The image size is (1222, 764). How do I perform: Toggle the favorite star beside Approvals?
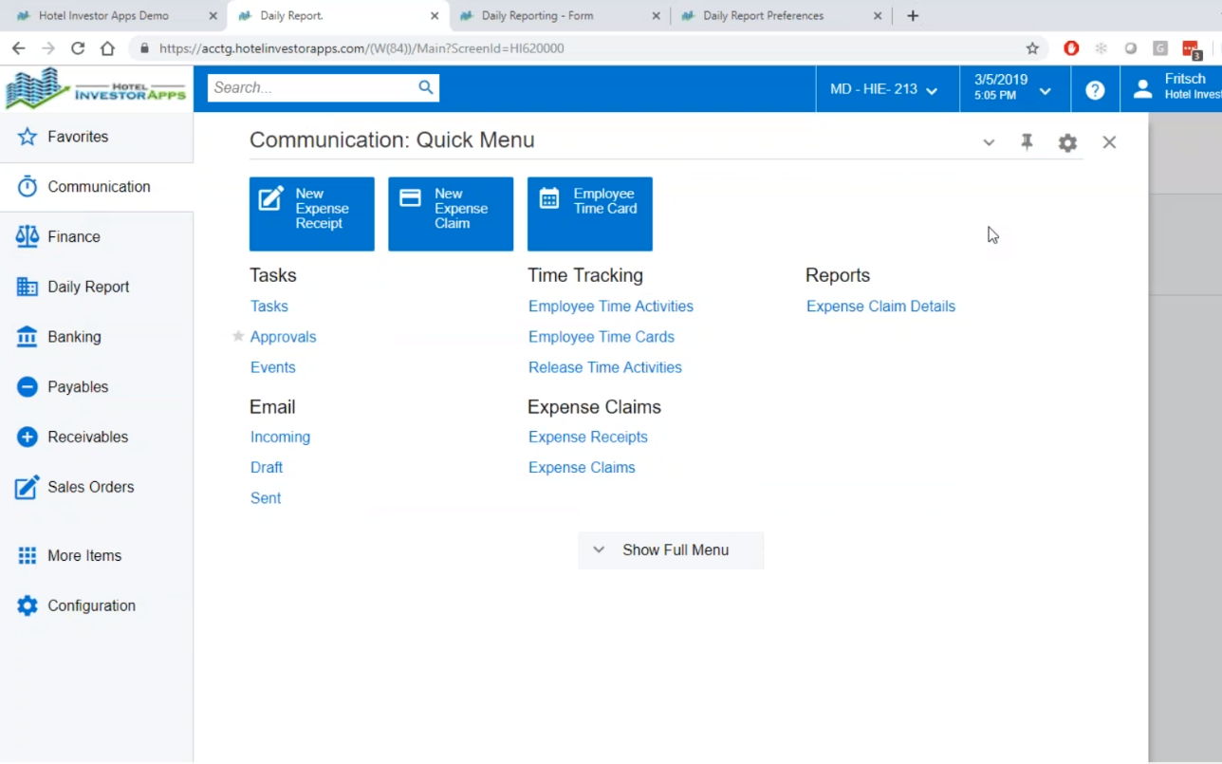tap(238, 337)
